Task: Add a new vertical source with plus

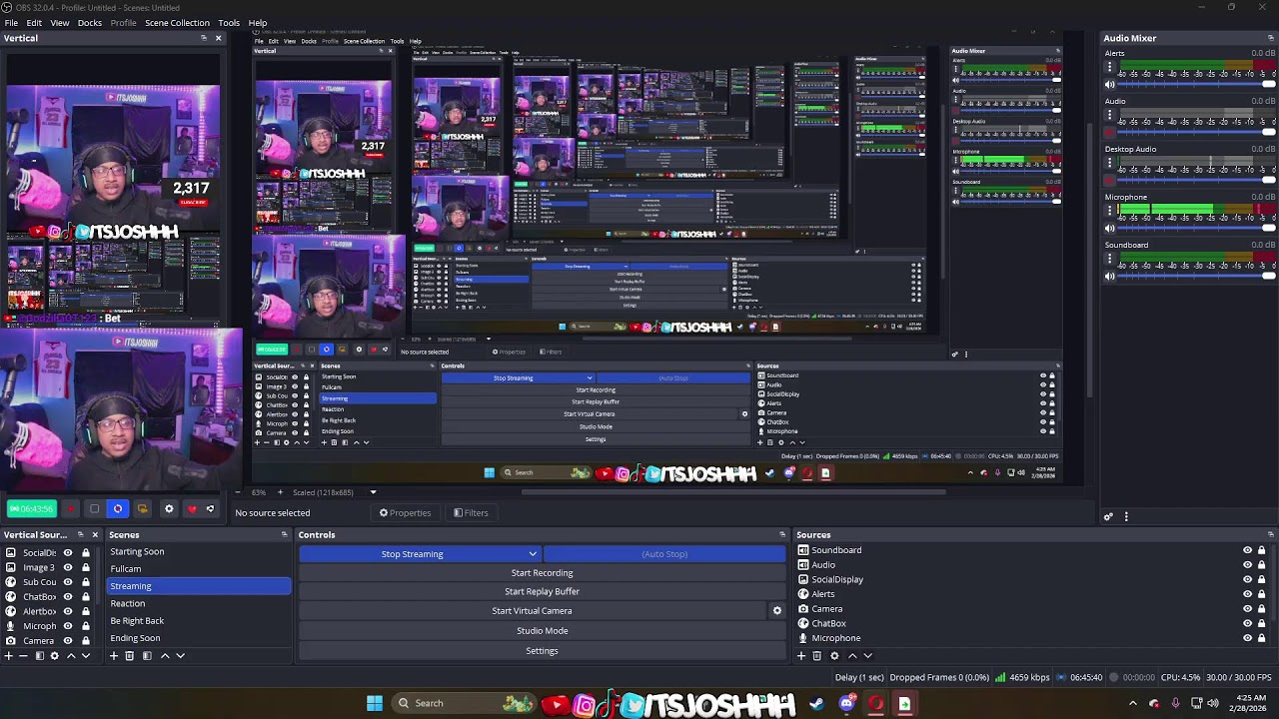Action: click(9, 656)
